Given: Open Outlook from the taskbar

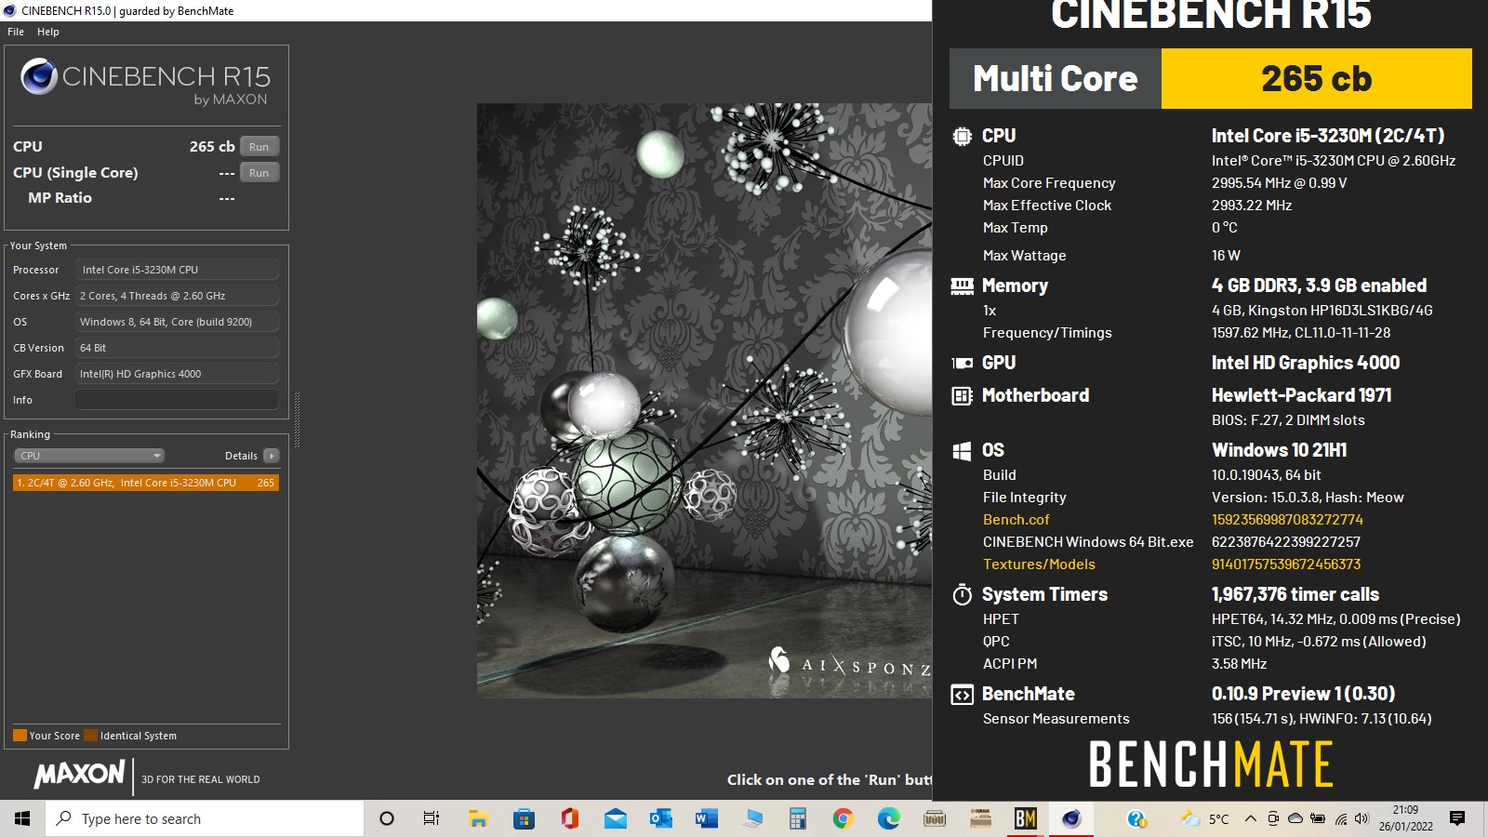Looking at the screenshot, I should click(x=660, y=818).
